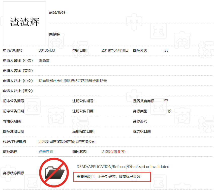Click the 商标流程 field label
Viewport: 214px width, 190px height.
click(10, 152)
